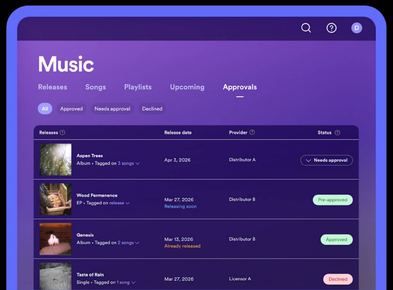Open the Needs approval status dropdown
The image size is (393, 290).
327,160
